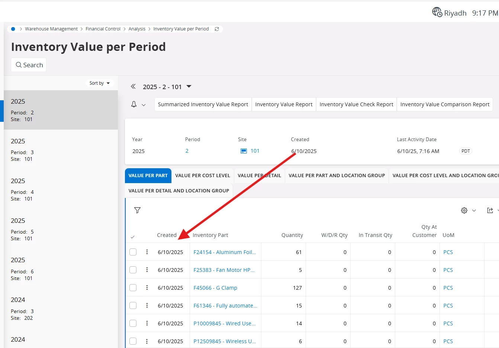Open Value Per Cost Level And Location tab
This screenshot has height=348, width=499.
click(x=444, y=176)
